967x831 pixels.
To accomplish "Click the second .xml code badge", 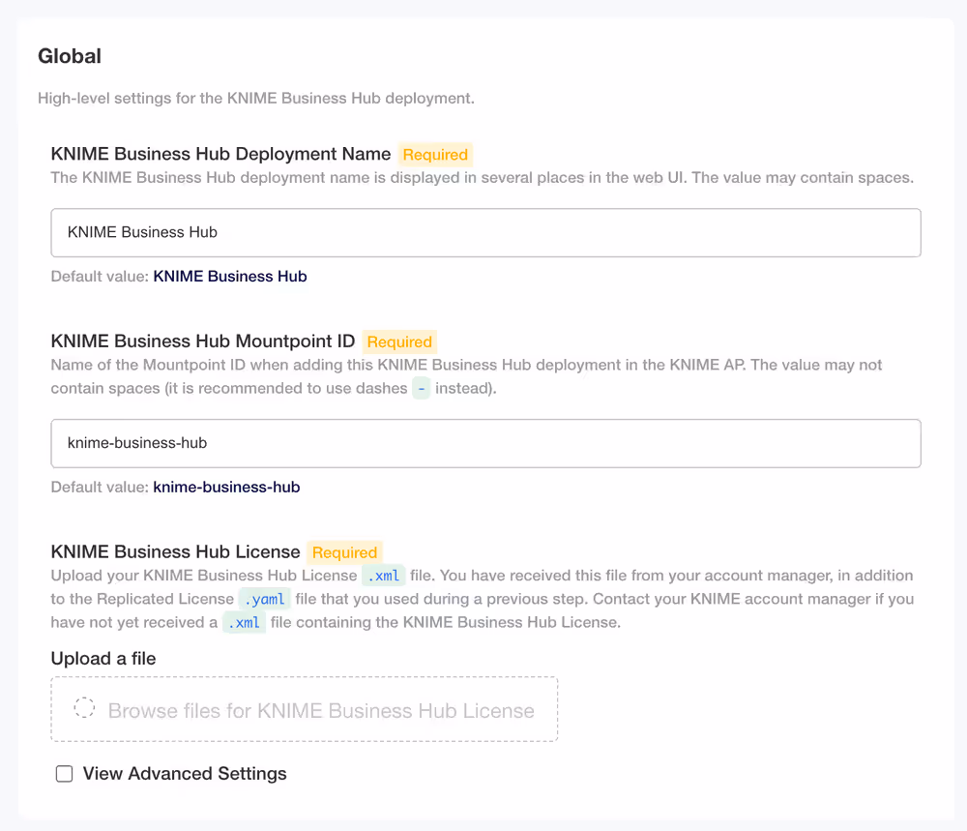I will (x=244, y=622).
